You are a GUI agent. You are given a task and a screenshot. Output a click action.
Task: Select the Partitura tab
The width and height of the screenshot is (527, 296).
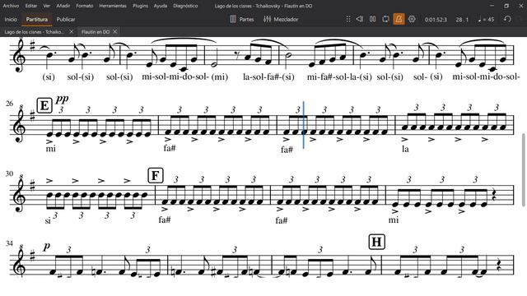coord(37,20)
